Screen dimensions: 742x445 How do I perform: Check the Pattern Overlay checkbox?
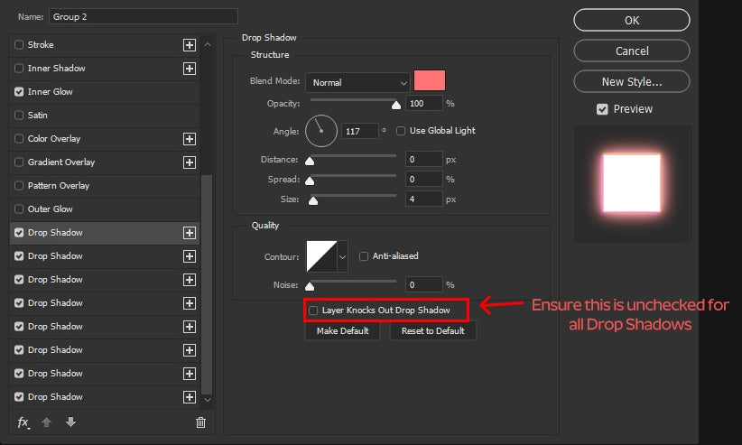(x=19, y=186)
